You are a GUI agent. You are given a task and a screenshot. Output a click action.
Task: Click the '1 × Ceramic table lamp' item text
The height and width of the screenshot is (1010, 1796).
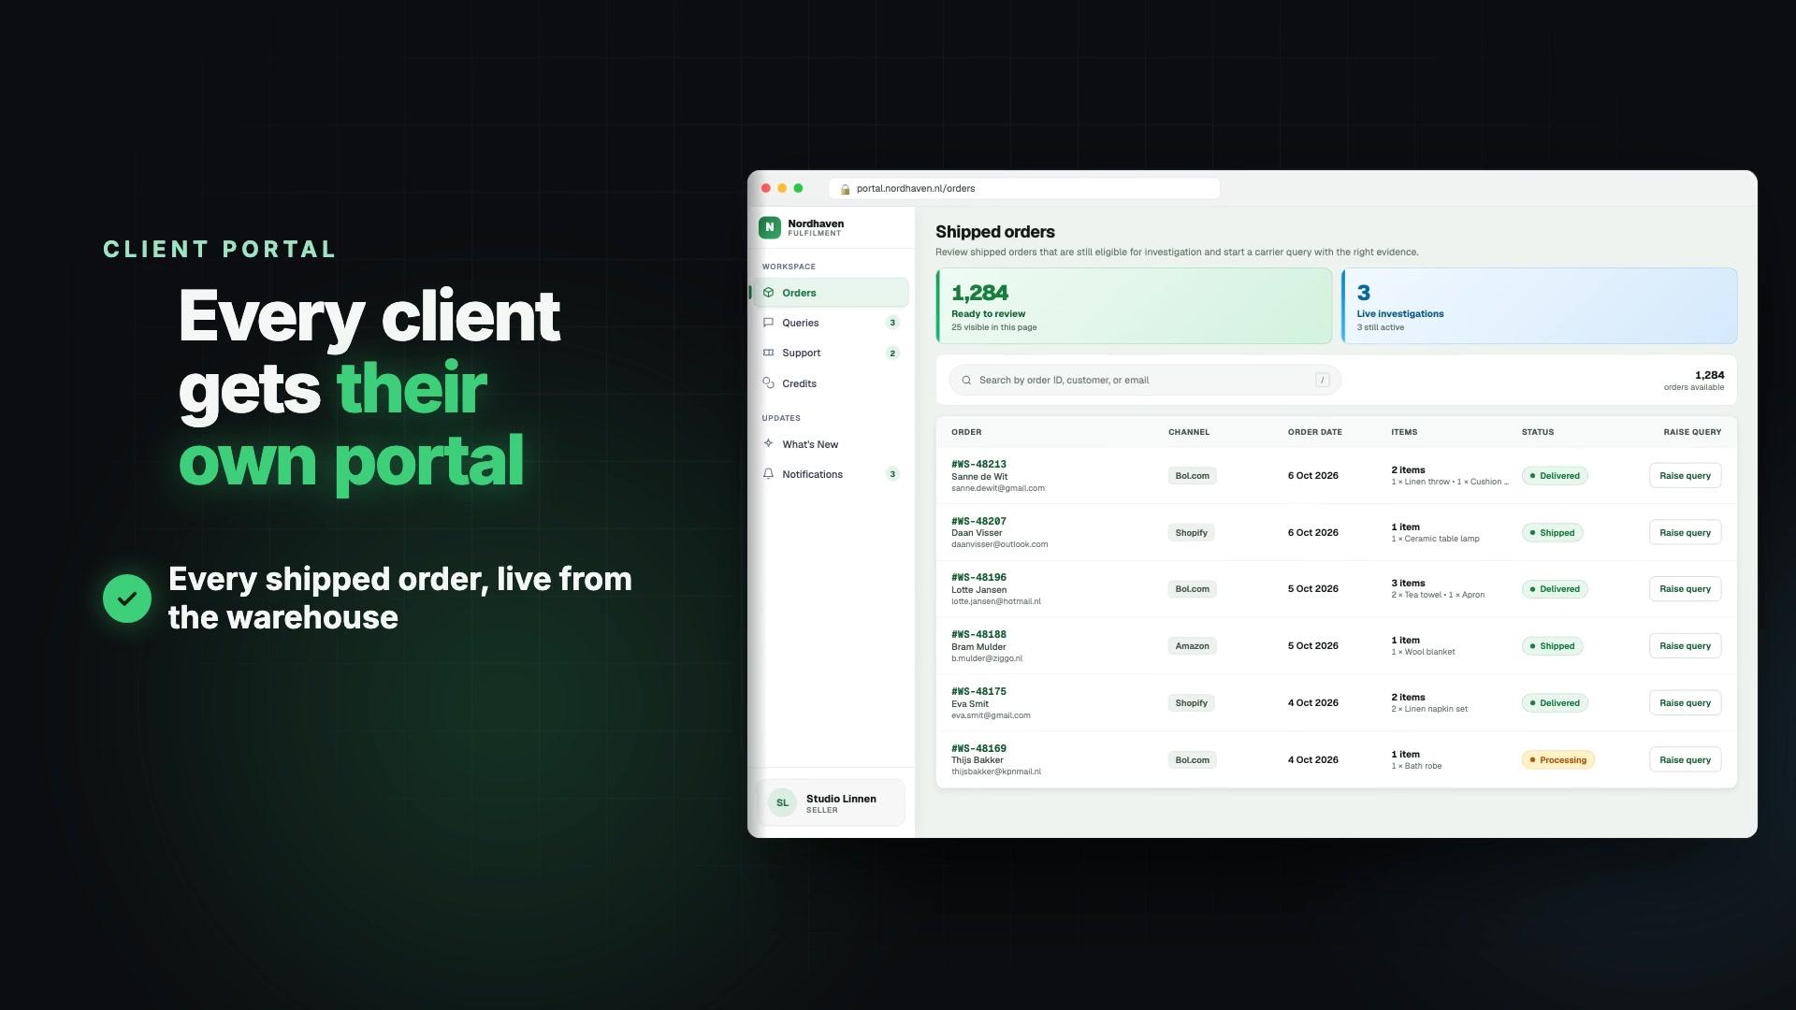pos(1435,539)
